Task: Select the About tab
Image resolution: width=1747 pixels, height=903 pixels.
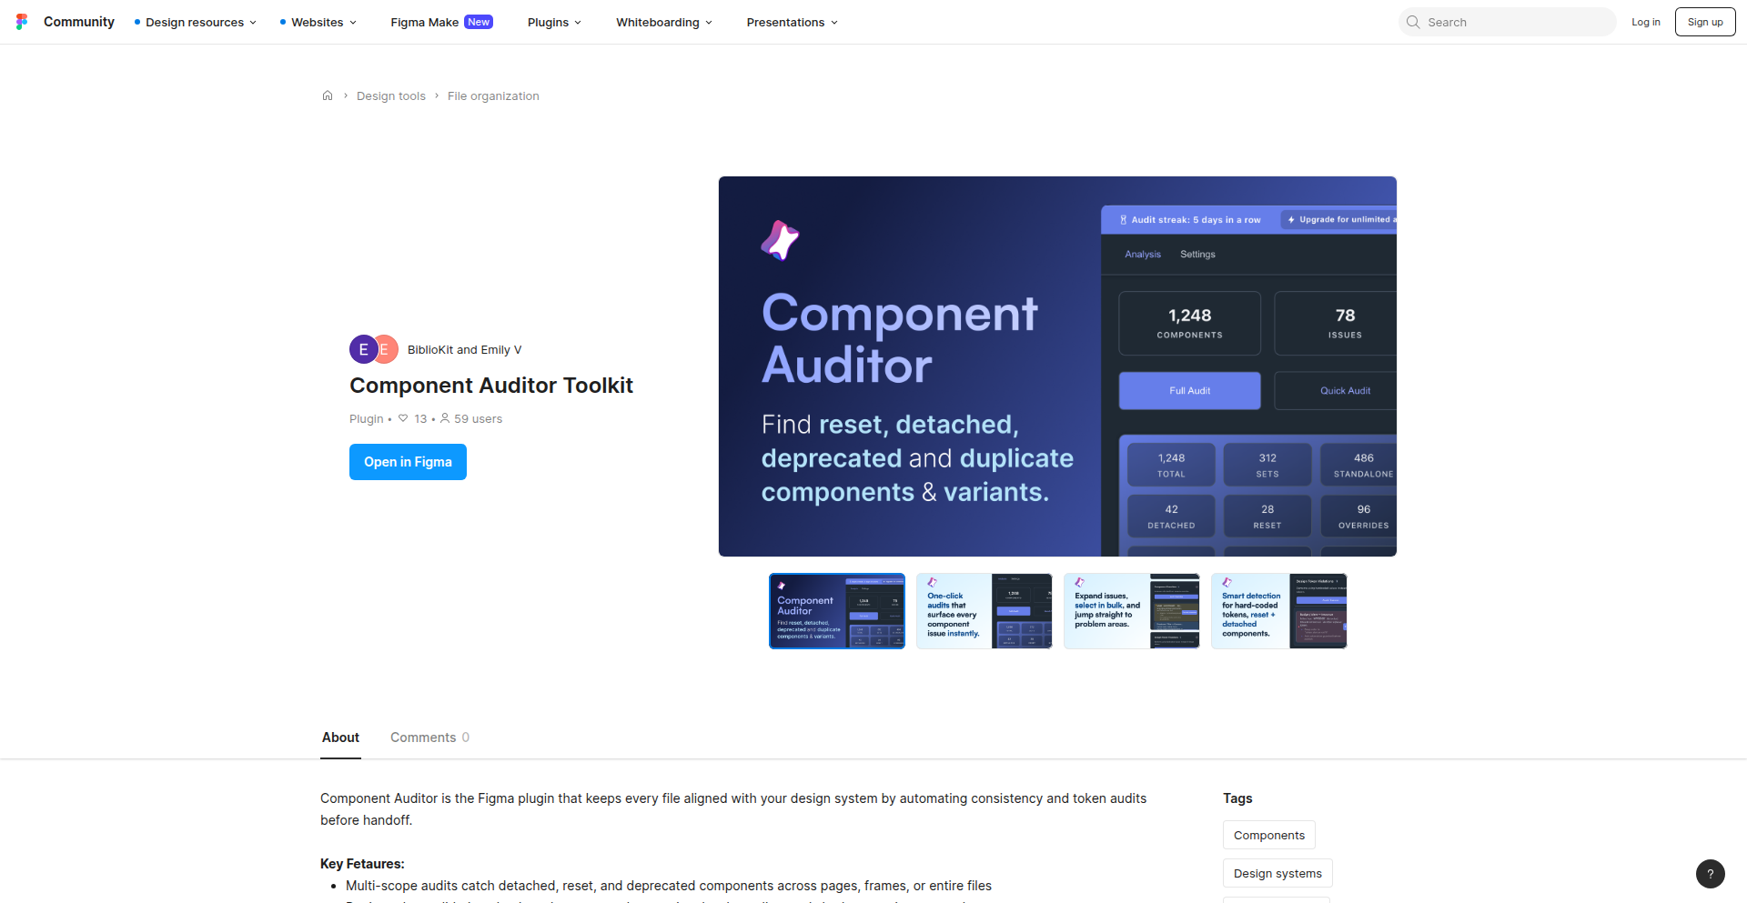Action: coord(340,737)
